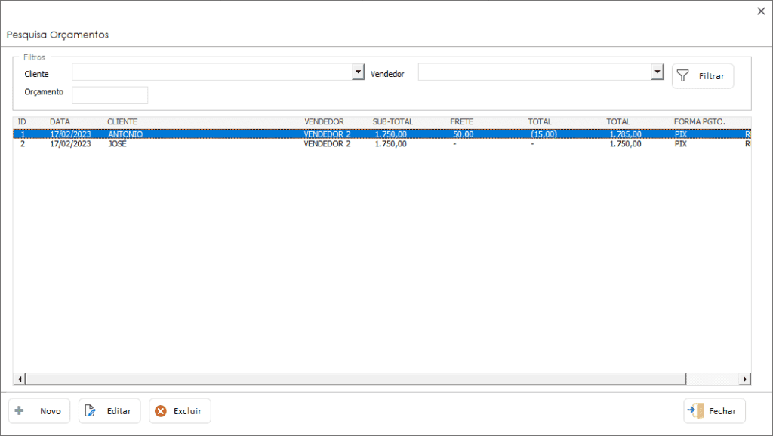Click inside the Orçamento input field
773x436 pixels.
(109, 94)
